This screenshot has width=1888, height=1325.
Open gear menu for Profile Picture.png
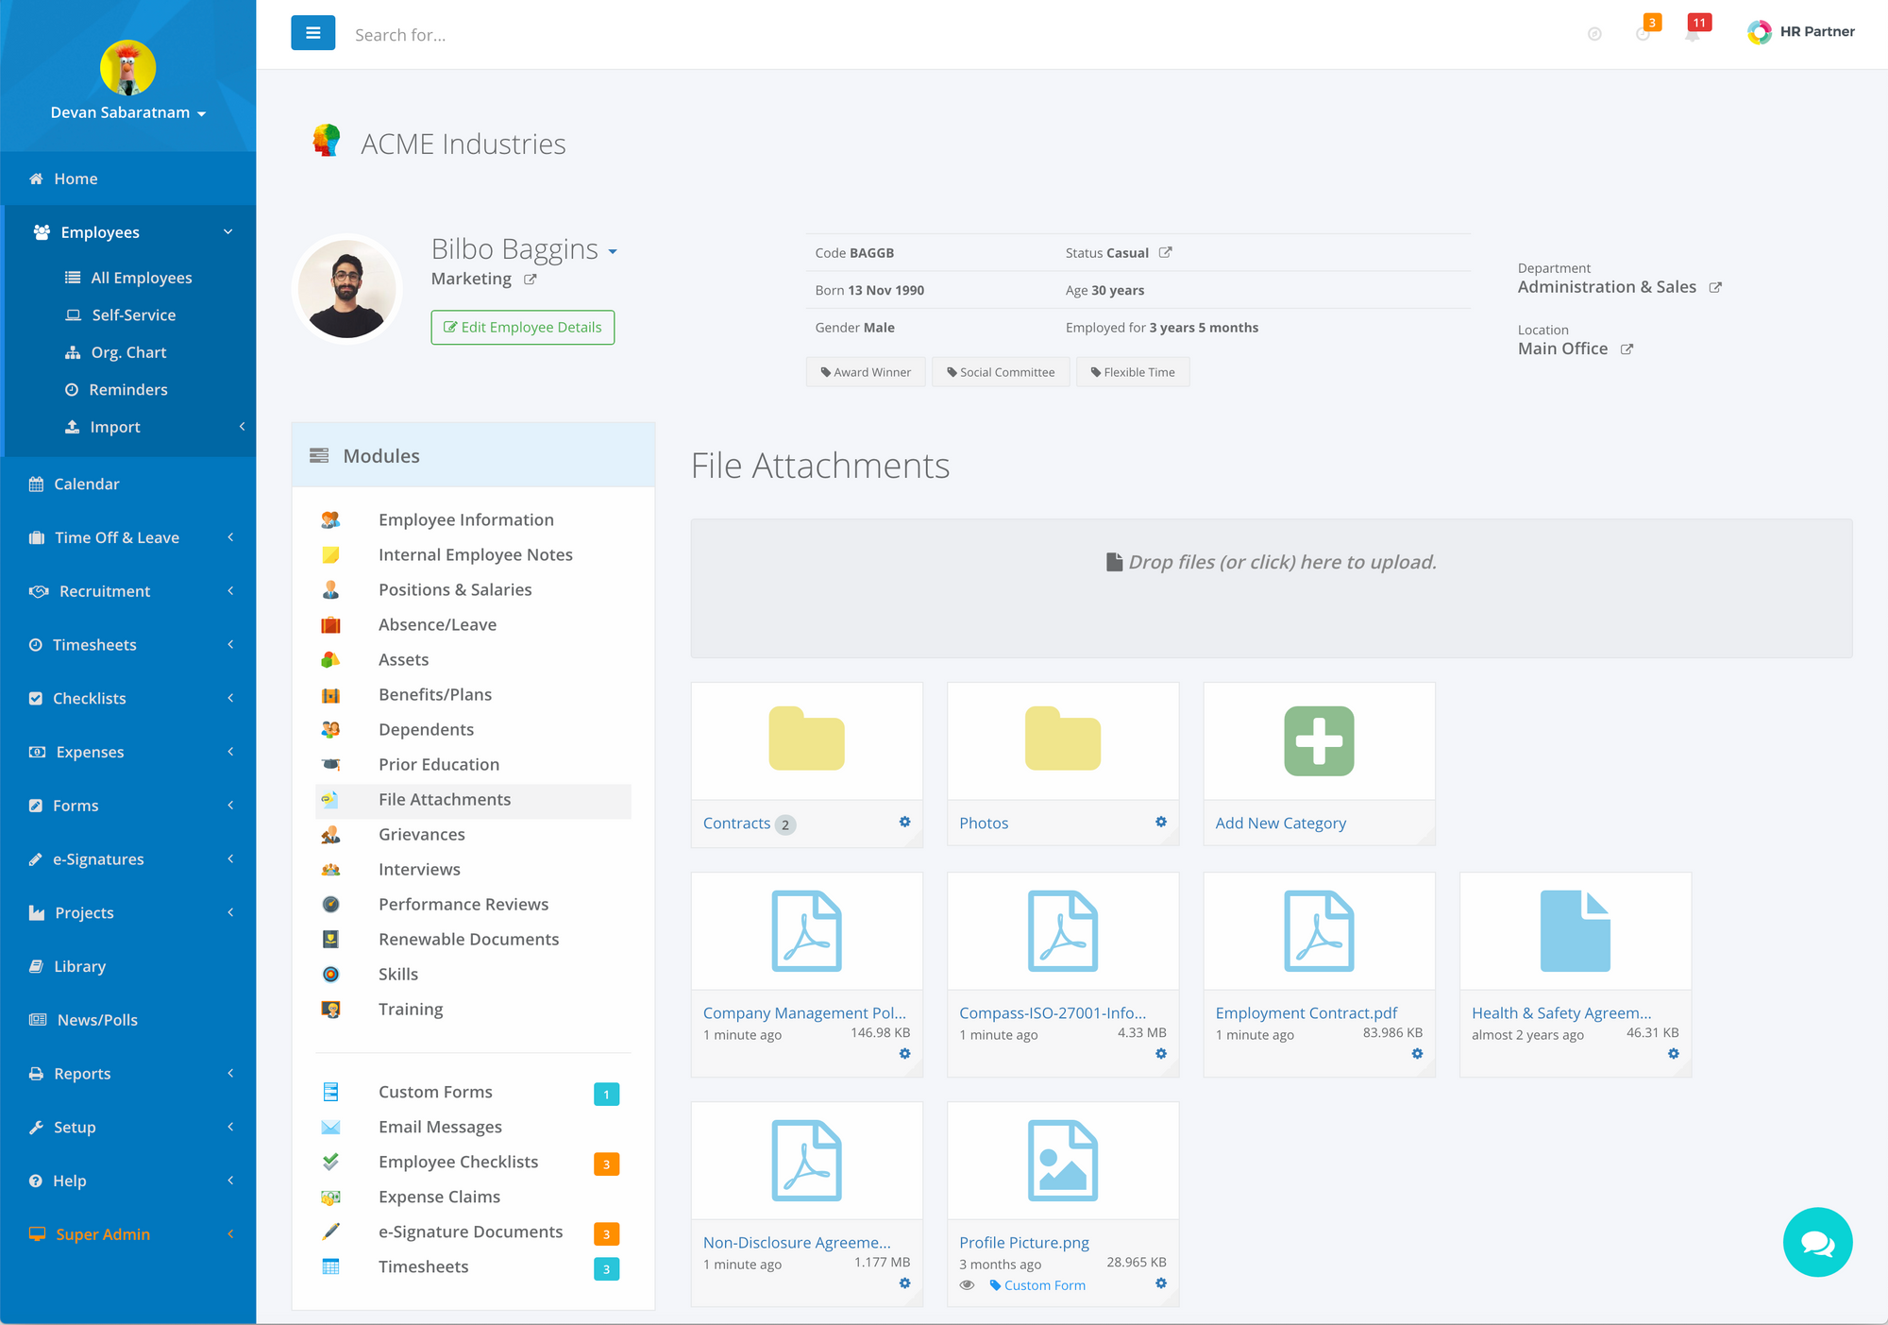pyautogui.click(x=1161, y=1283)
